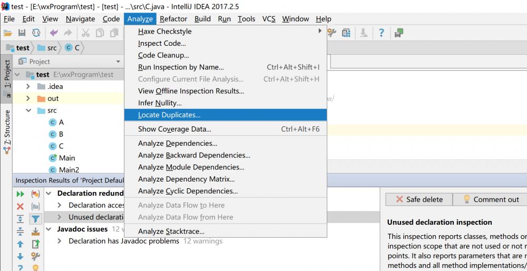
Task: Rerun inspection with green double arrow
Action: [21, 194]
